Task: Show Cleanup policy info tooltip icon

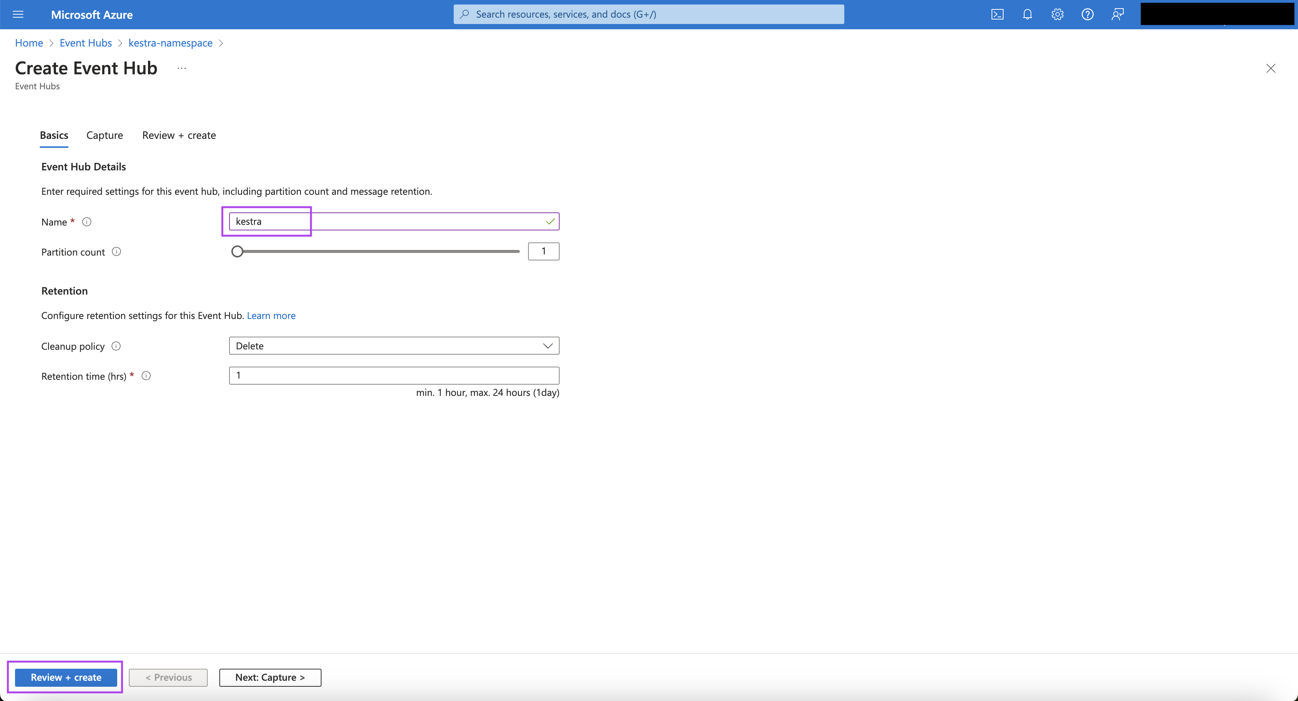Action: [x=116, y=346]
